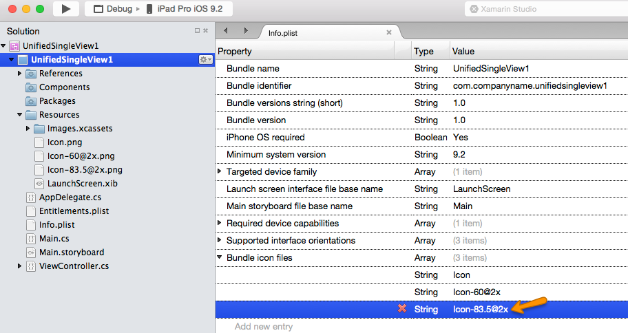The width and height of the screenshot is (628, 333).
Task: Click the Xamarin Studio search field
Action: click(546, 9)
